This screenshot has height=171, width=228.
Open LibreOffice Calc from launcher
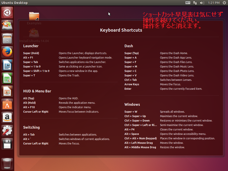[x=7, y=78]
